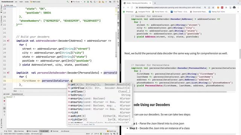The width and height of the screenshot is (241, 135).
Task: Click the 2 spaces indent setting
Action: (x=106, y=133)
